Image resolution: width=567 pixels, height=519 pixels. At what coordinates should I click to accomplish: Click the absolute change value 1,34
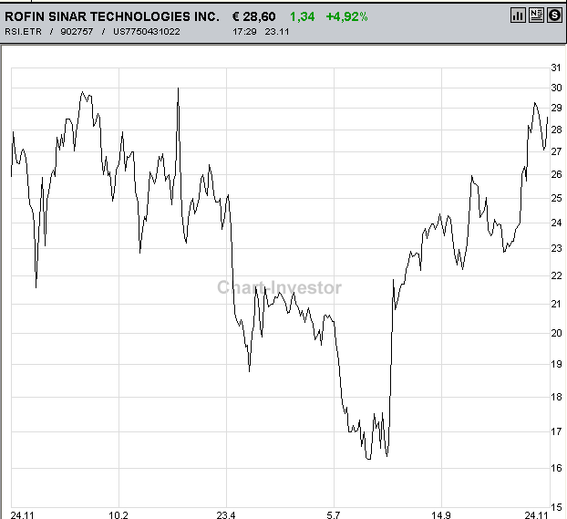tap(303, 16)
